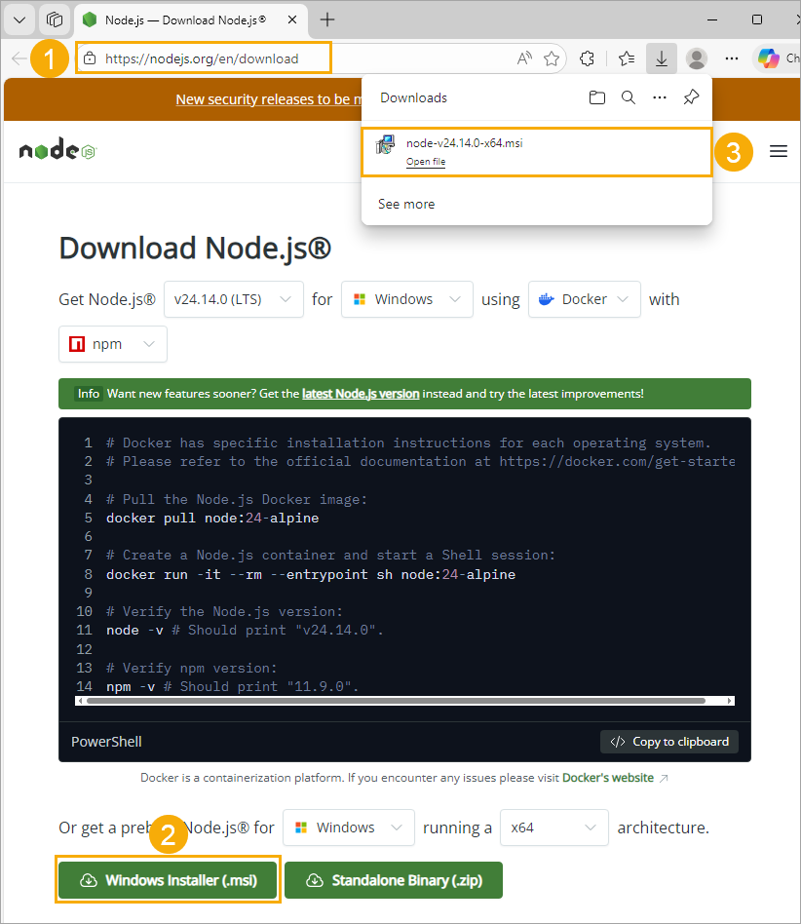Open the hamburger navigation menu
801x924 pixels.
pos(778,151)
